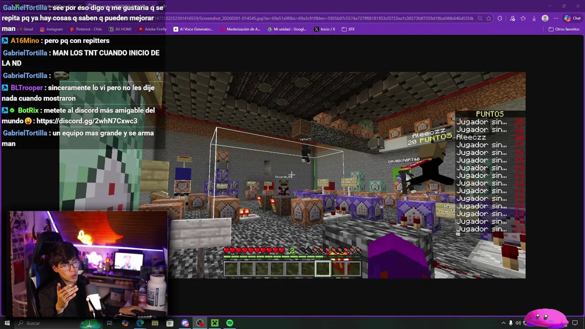Switch to OBS Studio in the taskbar
This screenshot has width=585, height=329.
(200, 323)
